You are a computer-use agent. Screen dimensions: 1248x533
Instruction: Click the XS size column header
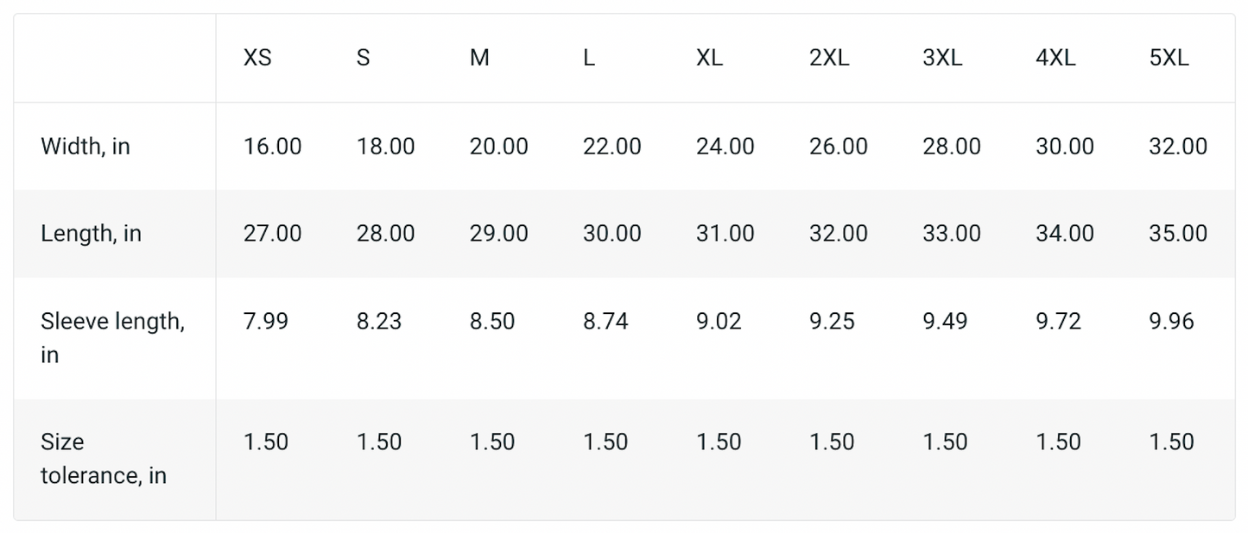coord(257,59)
